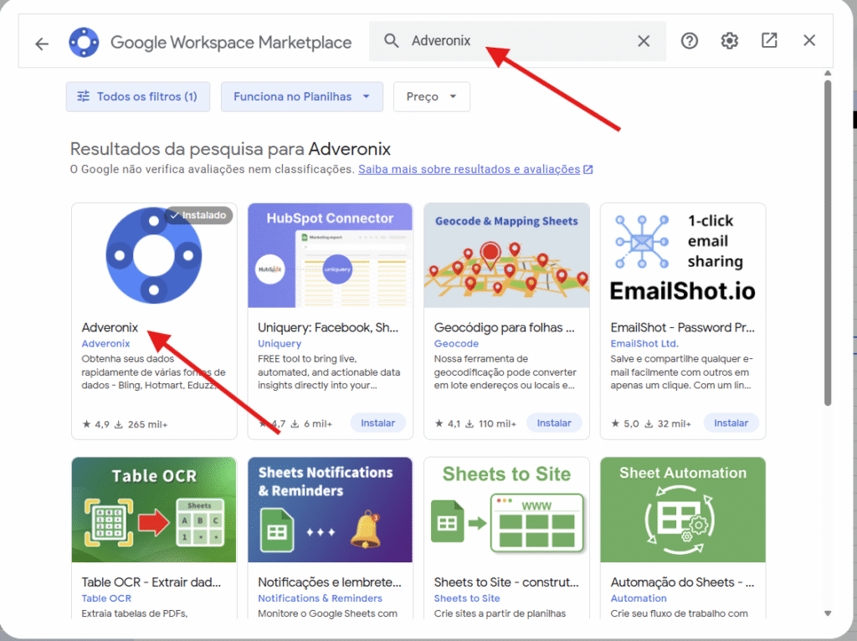Viewport: 857px width, 641px height.
Task: Click the Sheets to Site developer link
Action: pyautogui.click(x=467, y=598)
